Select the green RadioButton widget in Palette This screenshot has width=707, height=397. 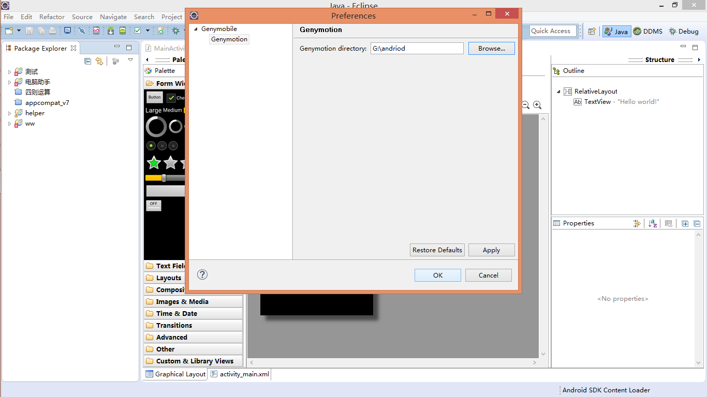coord(151,146)
